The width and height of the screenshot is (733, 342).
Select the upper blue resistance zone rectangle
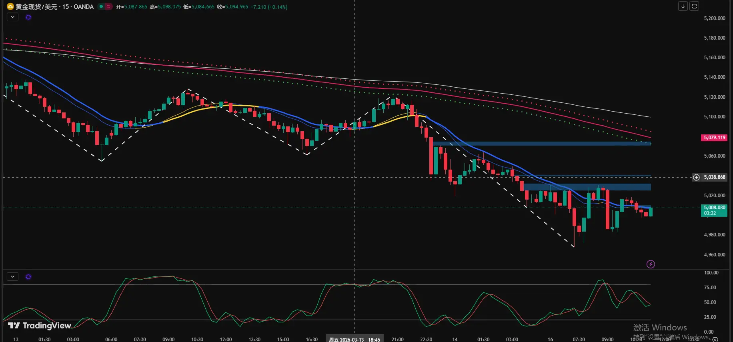click(x=542, y=144)
